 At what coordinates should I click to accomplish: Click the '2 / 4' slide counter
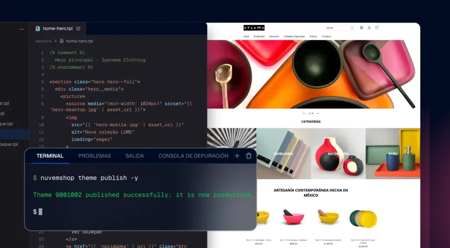311,113
